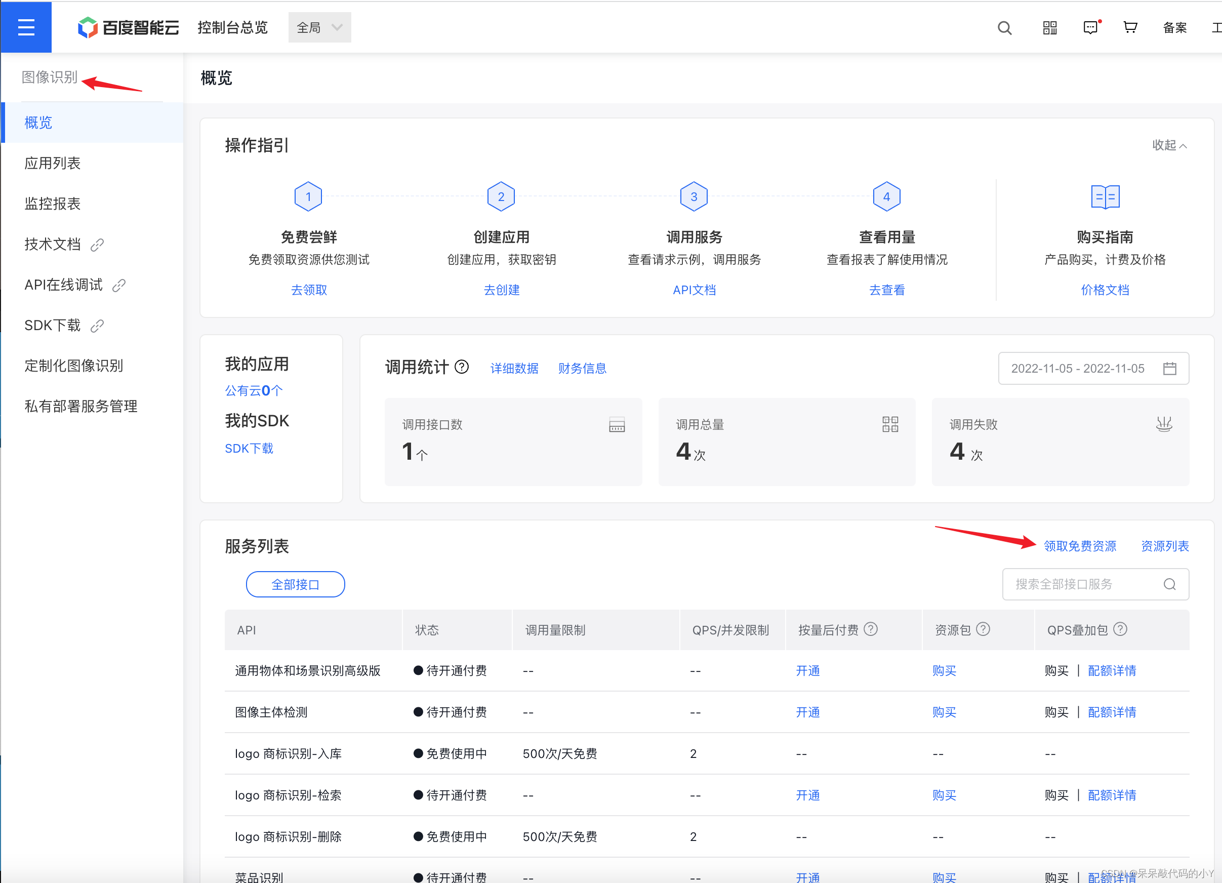Click step 3 hexagon icon
Image resolution: width=1222 pixels, height=883 pixels.
pos(694,196)
